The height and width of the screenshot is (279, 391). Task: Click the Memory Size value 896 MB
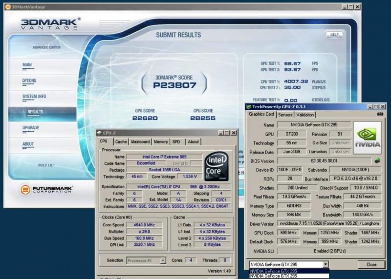tap(294, 215)
